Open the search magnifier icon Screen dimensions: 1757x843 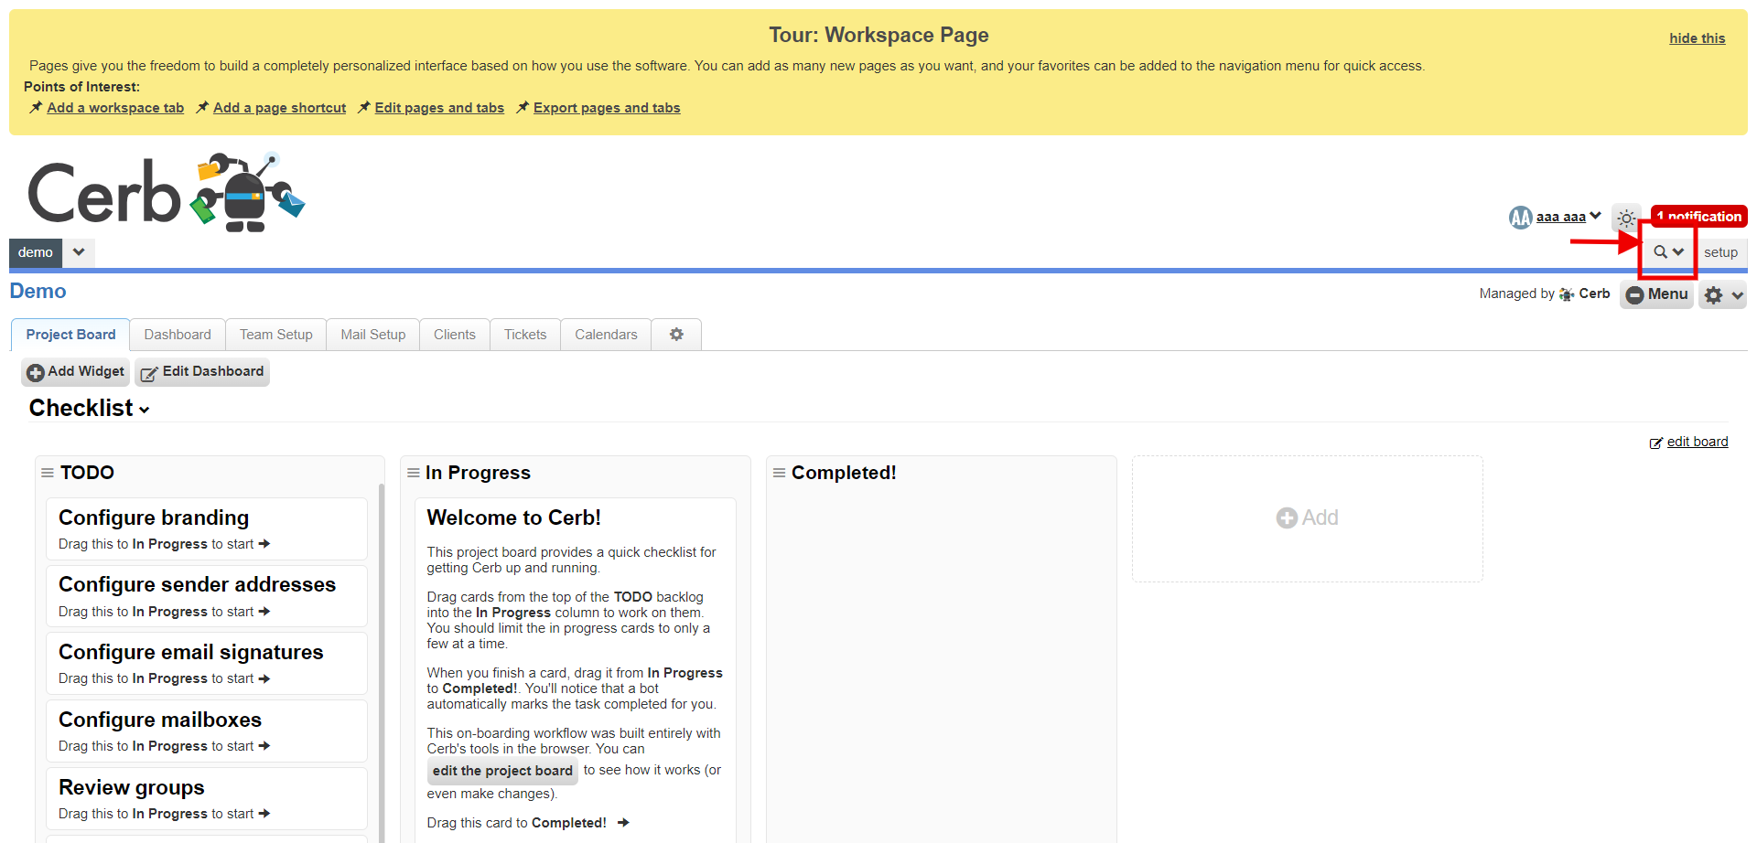pyautogui.click(x=1660, y=252)
